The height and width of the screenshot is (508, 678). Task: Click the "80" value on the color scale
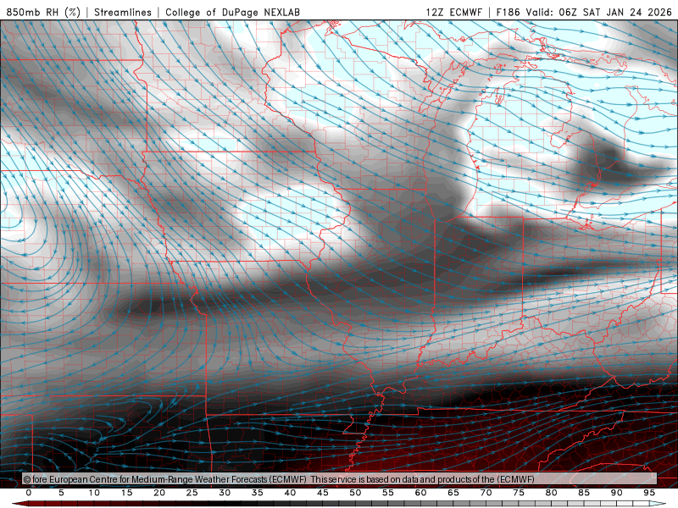point(552,493)
